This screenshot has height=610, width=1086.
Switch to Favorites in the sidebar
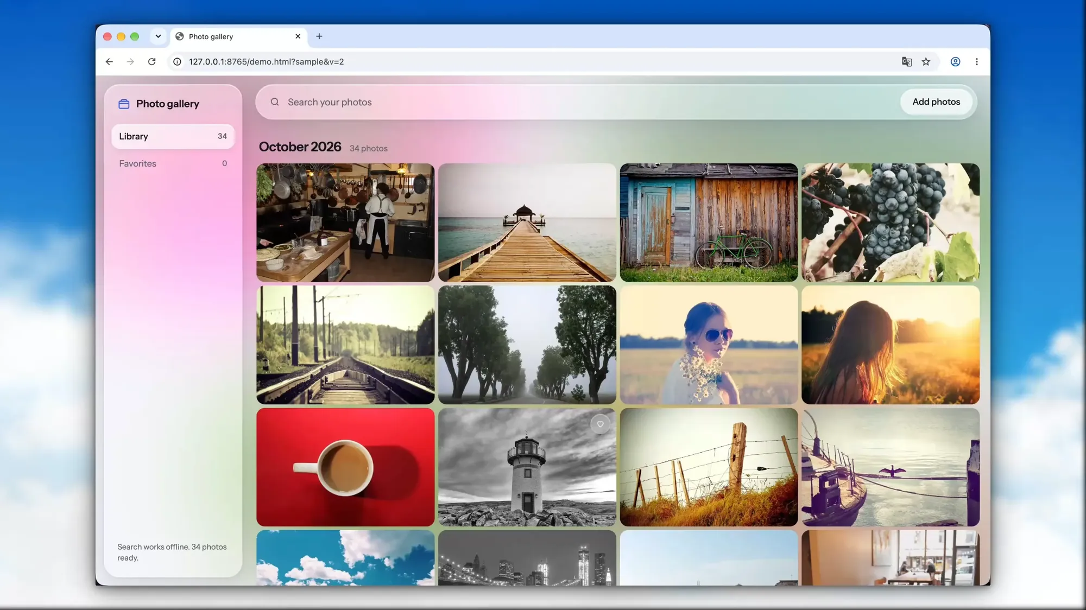click(x=173, y=163)
